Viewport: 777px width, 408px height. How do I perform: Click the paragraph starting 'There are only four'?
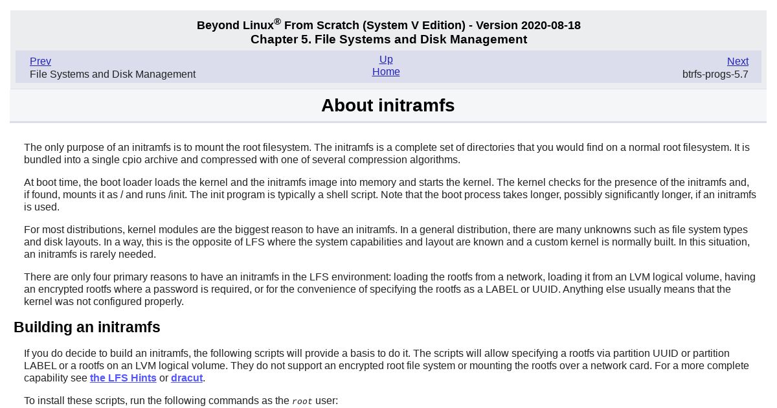point(390,289)
